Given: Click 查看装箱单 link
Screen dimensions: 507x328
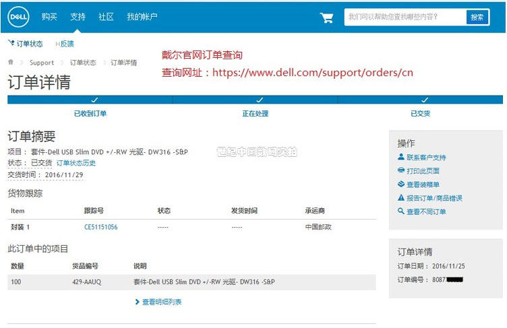Looking at the screenshot, I should [423, 185].
